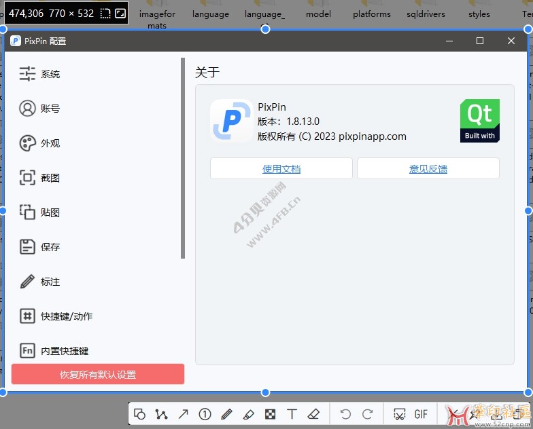
Task: Open the 意见反馈 feedback link
Action: (428, 169)
